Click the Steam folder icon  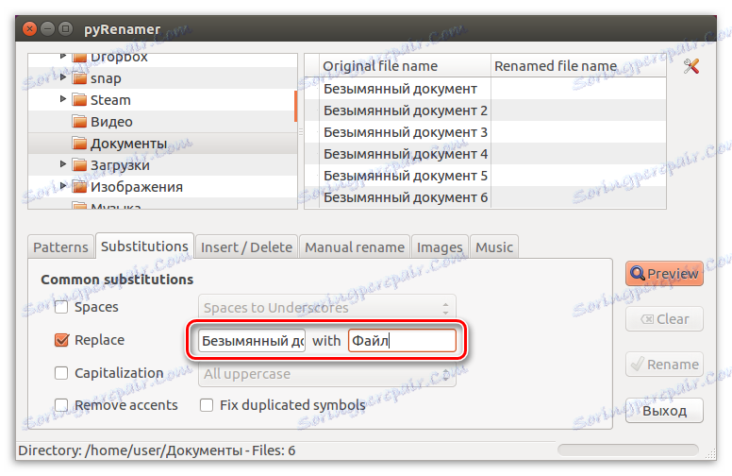[x=79, y=99]
